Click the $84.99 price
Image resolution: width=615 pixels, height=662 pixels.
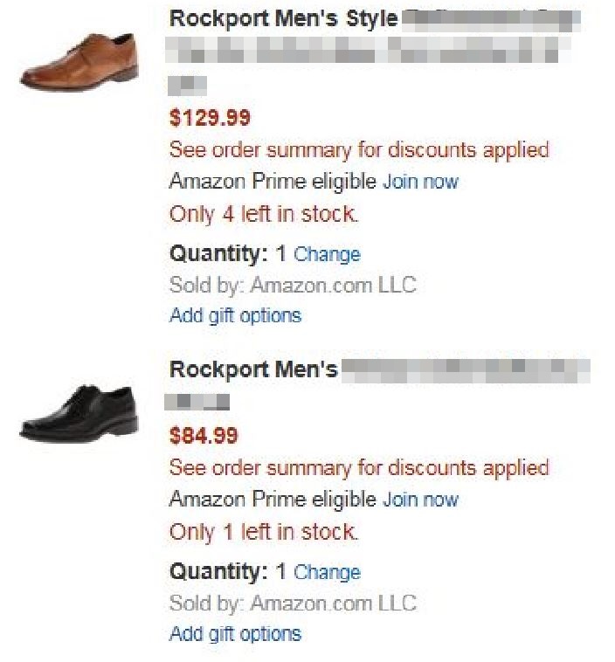[x=204, y=435]
